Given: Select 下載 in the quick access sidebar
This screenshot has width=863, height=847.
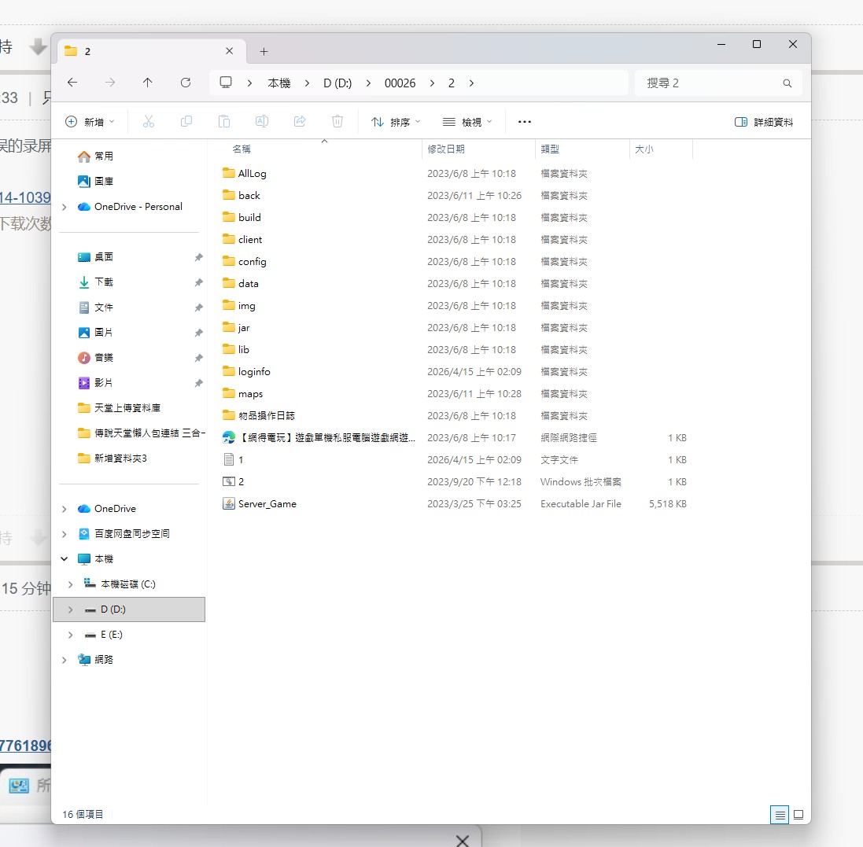Looking at the screenshot, I should [x=103, y=282].
